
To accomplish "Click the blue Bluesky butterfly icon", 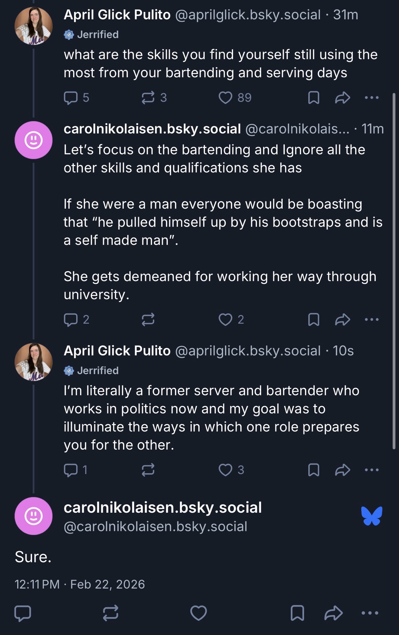I will click(372, 516).
